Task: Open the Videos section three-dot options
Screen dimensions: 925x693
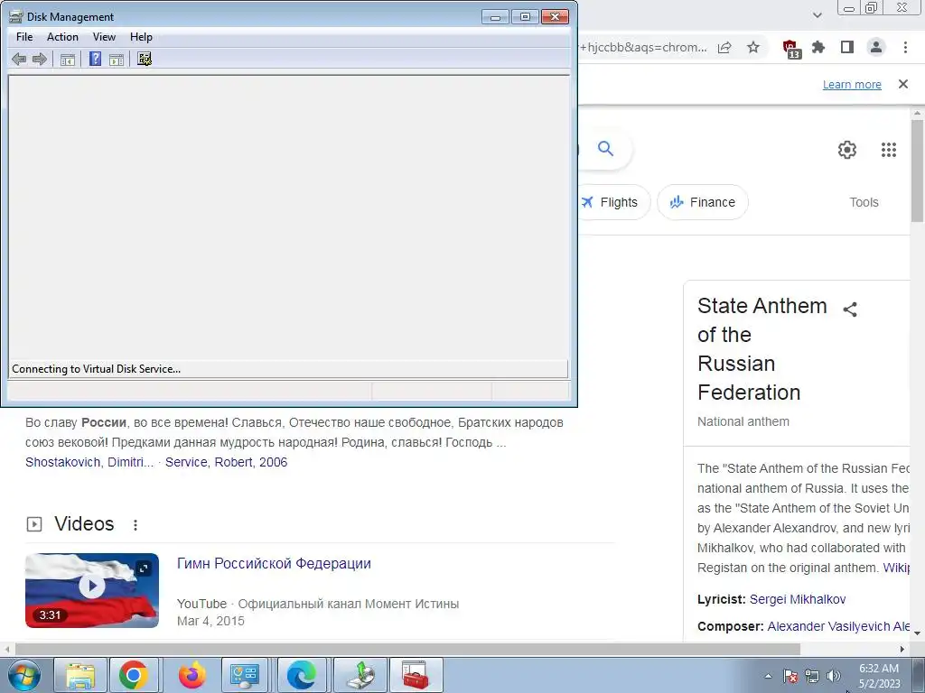Action: click(x=135, y=524)
